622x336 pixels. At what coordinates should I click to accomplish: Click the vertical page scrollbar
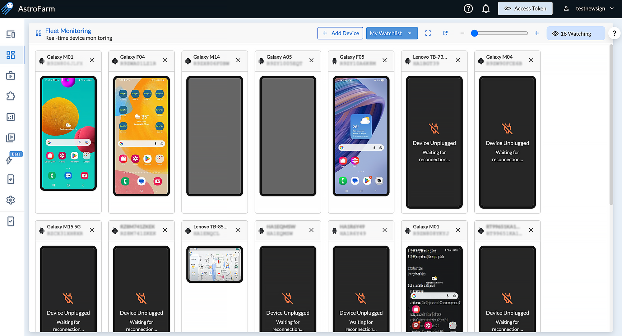pyautogui.click(x=611, y=124)
